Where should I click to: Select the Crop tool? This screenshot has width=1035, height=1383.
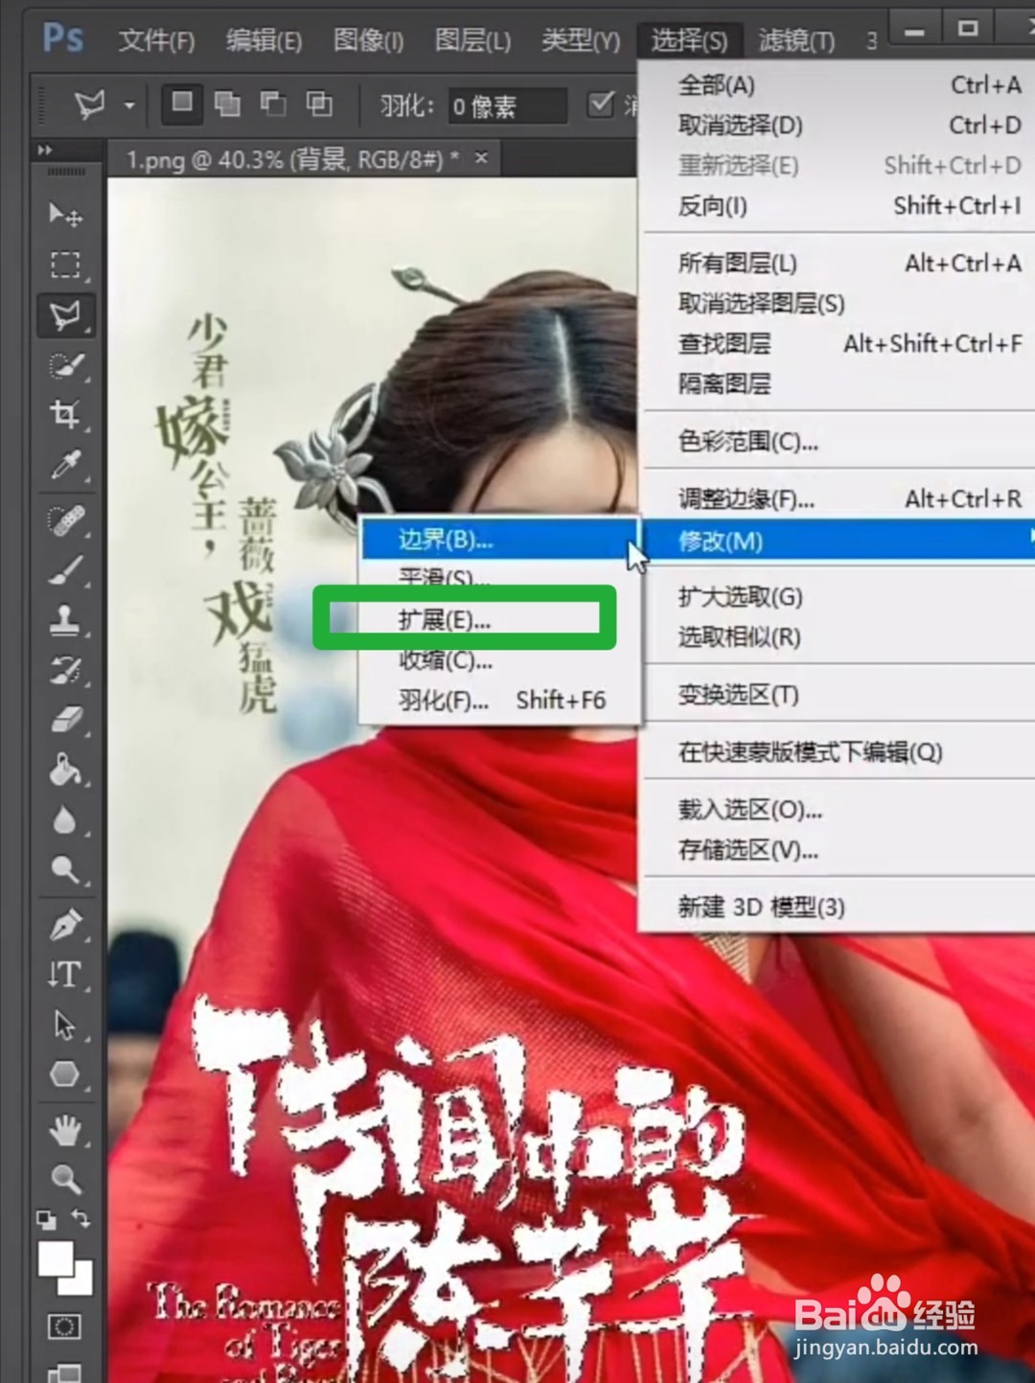pyautogui.click(x=65, y=415)
